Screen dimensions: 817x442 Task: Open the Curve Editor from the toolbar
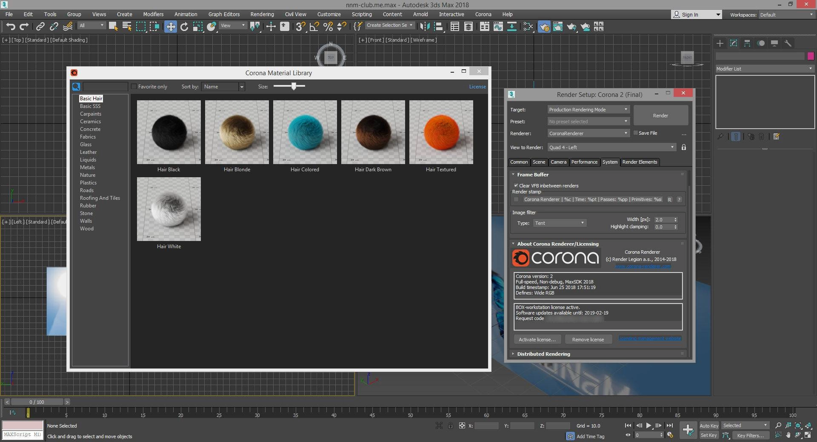498,26
